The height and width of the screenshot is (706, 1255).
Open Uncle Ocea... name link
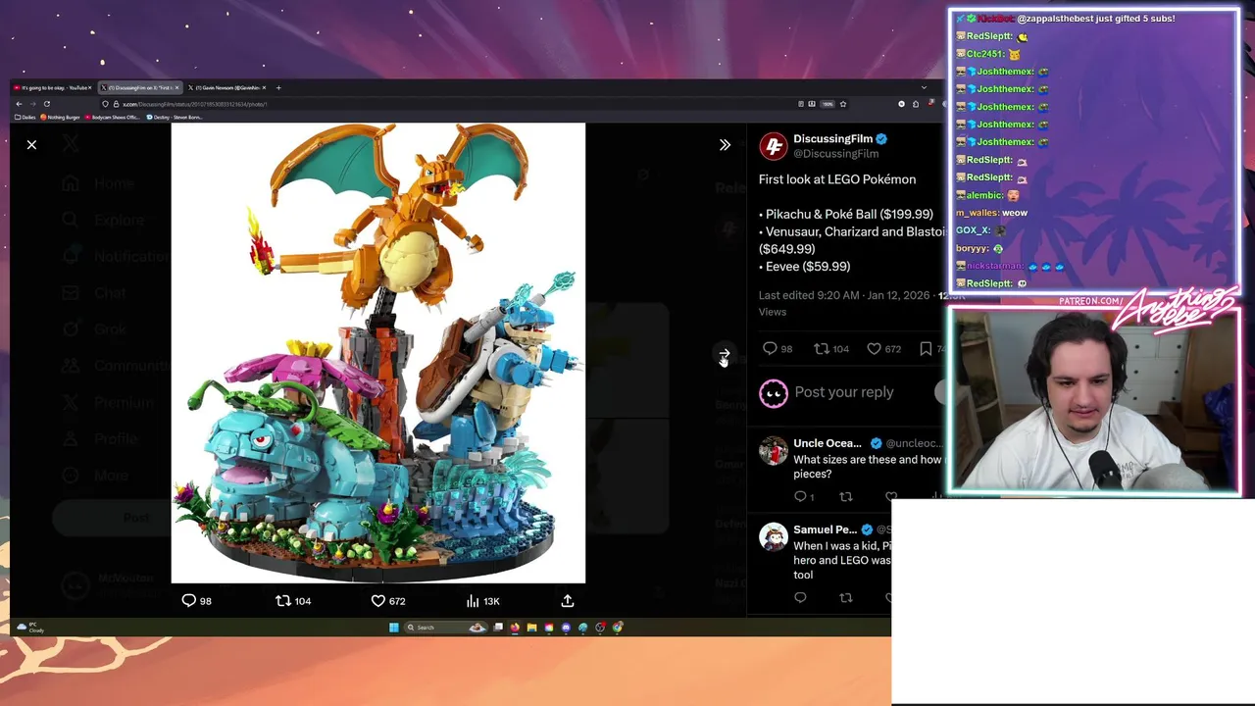coord(828,443)
